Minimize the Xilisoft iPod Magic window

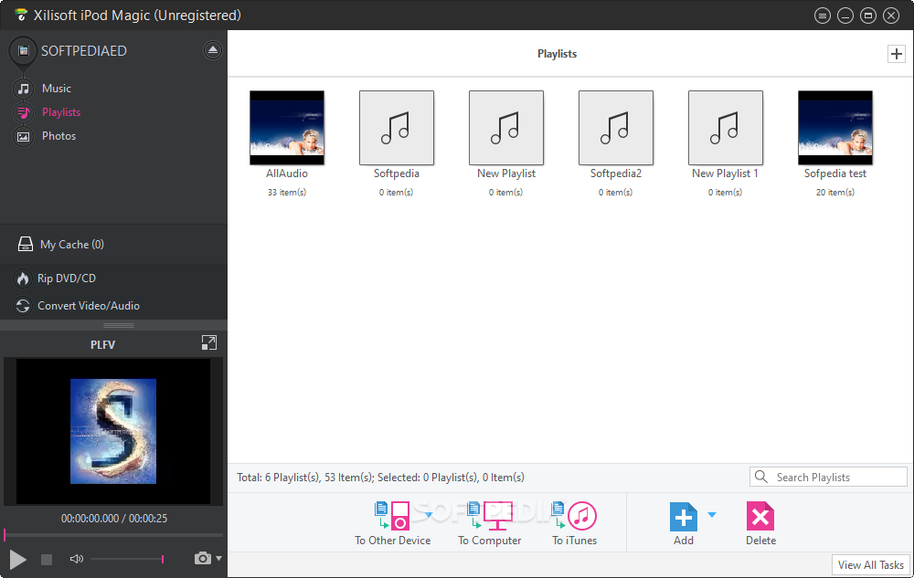(x=845, y=16)
